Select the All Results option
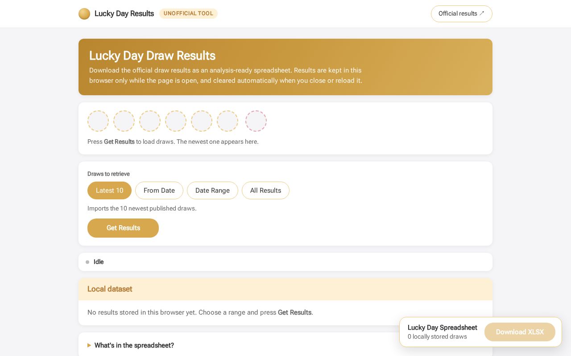 pos(265,190)
